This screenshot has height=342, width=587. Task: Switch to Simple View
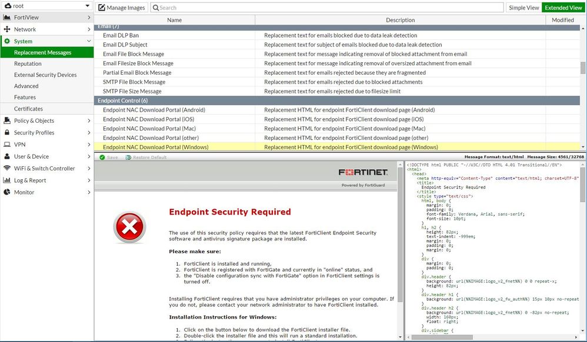click(523, 8)
